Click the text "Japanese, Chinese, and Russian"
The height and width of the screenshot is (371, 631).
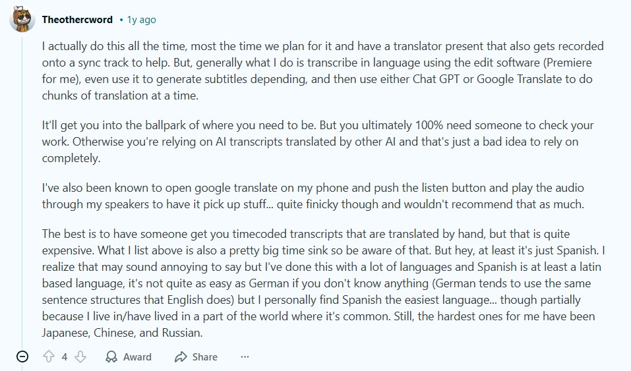(122, 333)
